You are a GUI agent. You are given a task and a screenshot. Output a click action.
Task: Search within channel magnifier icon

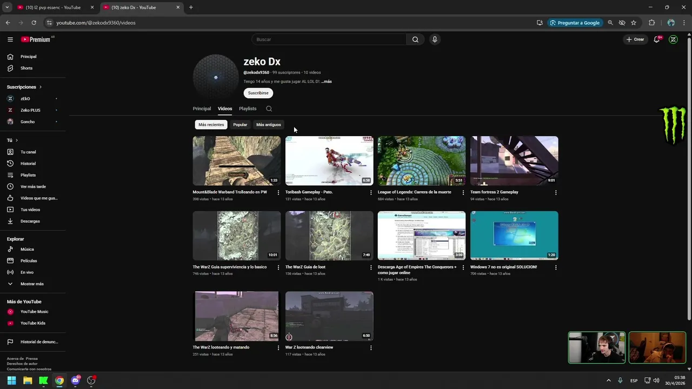269,109
